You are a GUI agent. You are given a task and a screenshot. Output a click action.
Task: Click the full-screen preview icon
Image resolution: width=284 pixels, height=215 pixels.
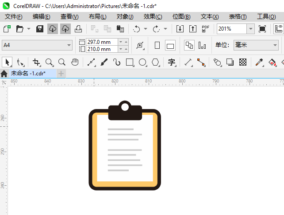tap(262, 29)
